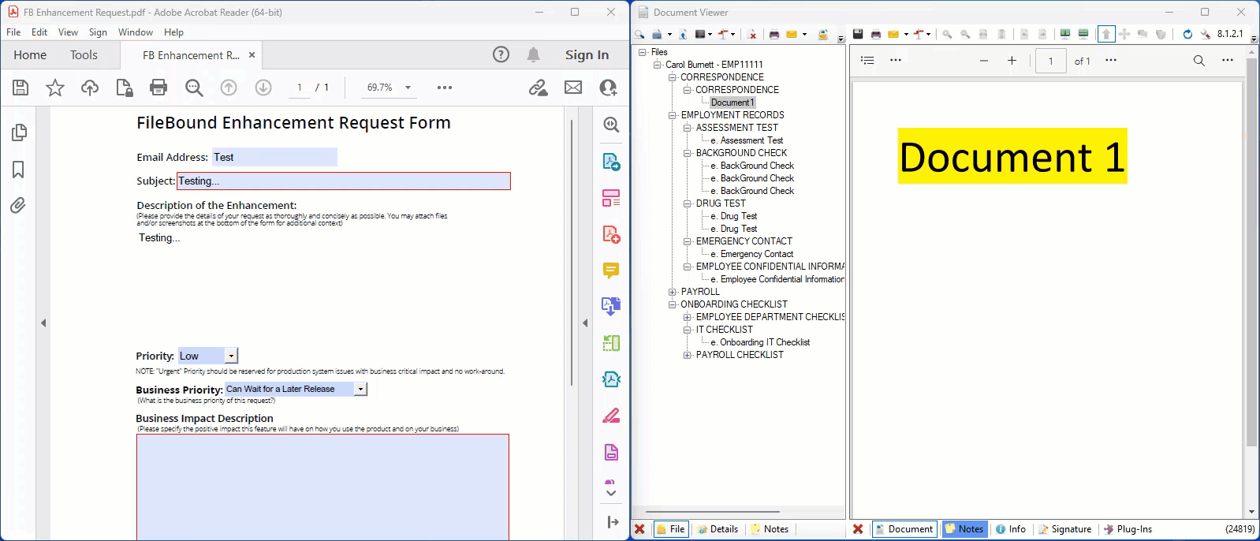Open the File menu in Acrobat
The width and height of the screenshot is (1260, 541).
[13, 32]
